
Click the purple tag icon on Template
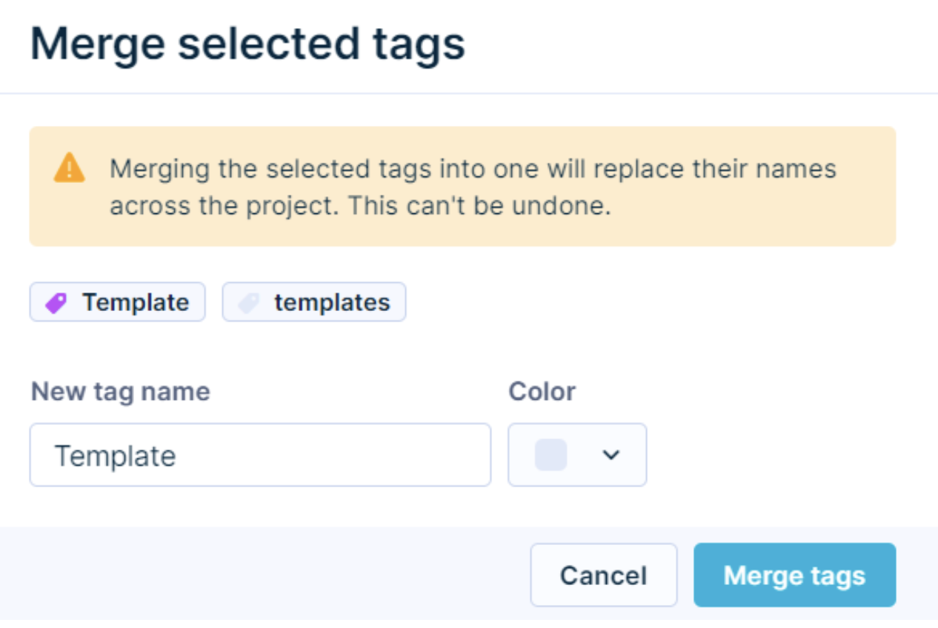(x=56, y=302)
